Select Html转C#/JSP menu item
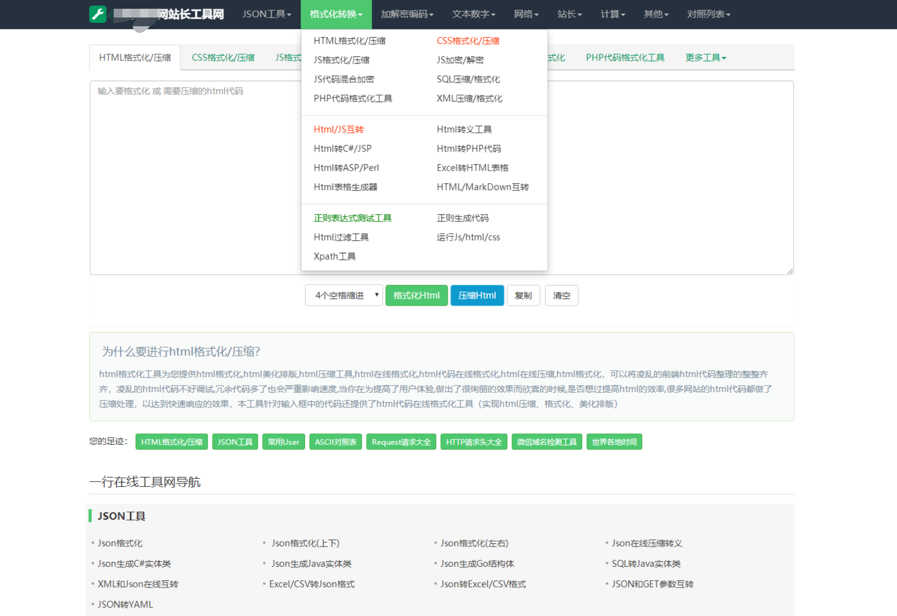 coord(342,148)
